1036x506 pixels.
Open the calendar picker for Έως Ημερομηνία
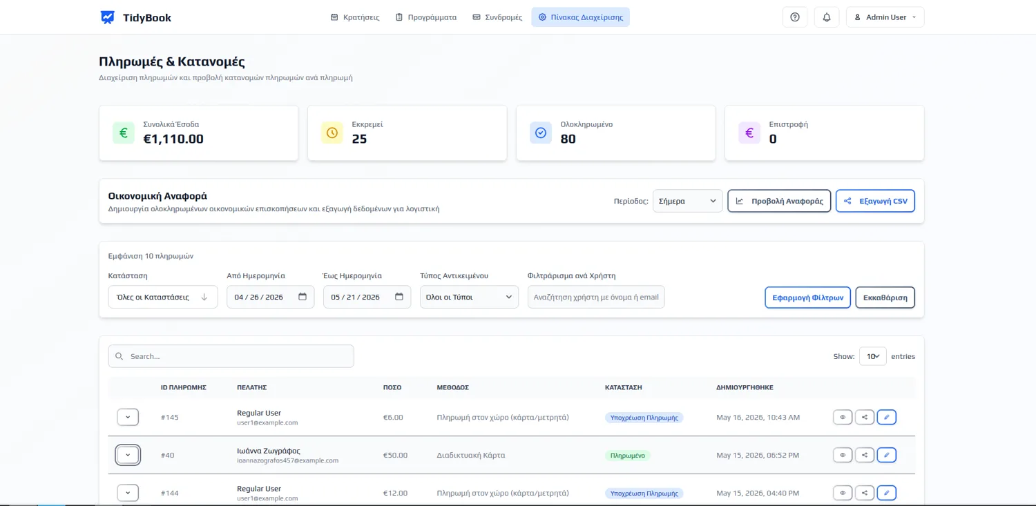[399, 297]
